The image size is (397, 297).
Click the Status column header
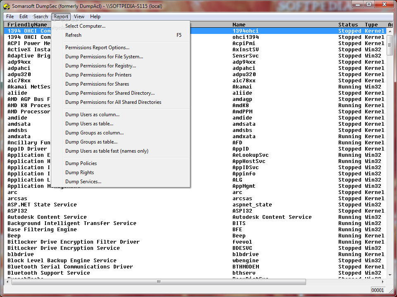(x=348, y=24)
